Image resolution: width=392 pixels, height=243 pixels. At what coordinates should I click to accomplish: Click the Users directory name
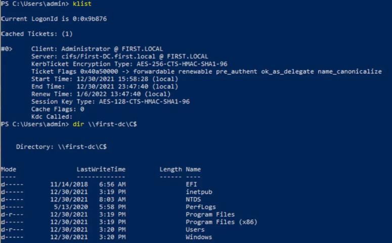(x=195, y=229)
